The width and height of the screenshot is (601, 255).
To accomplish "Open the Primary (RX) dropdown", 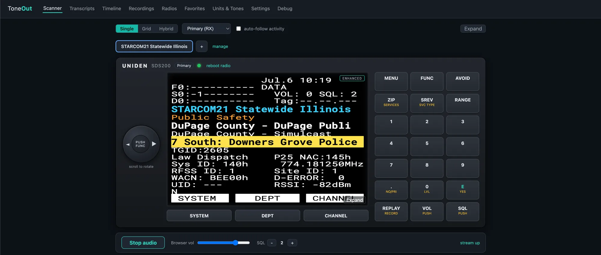I will [206, 29].
